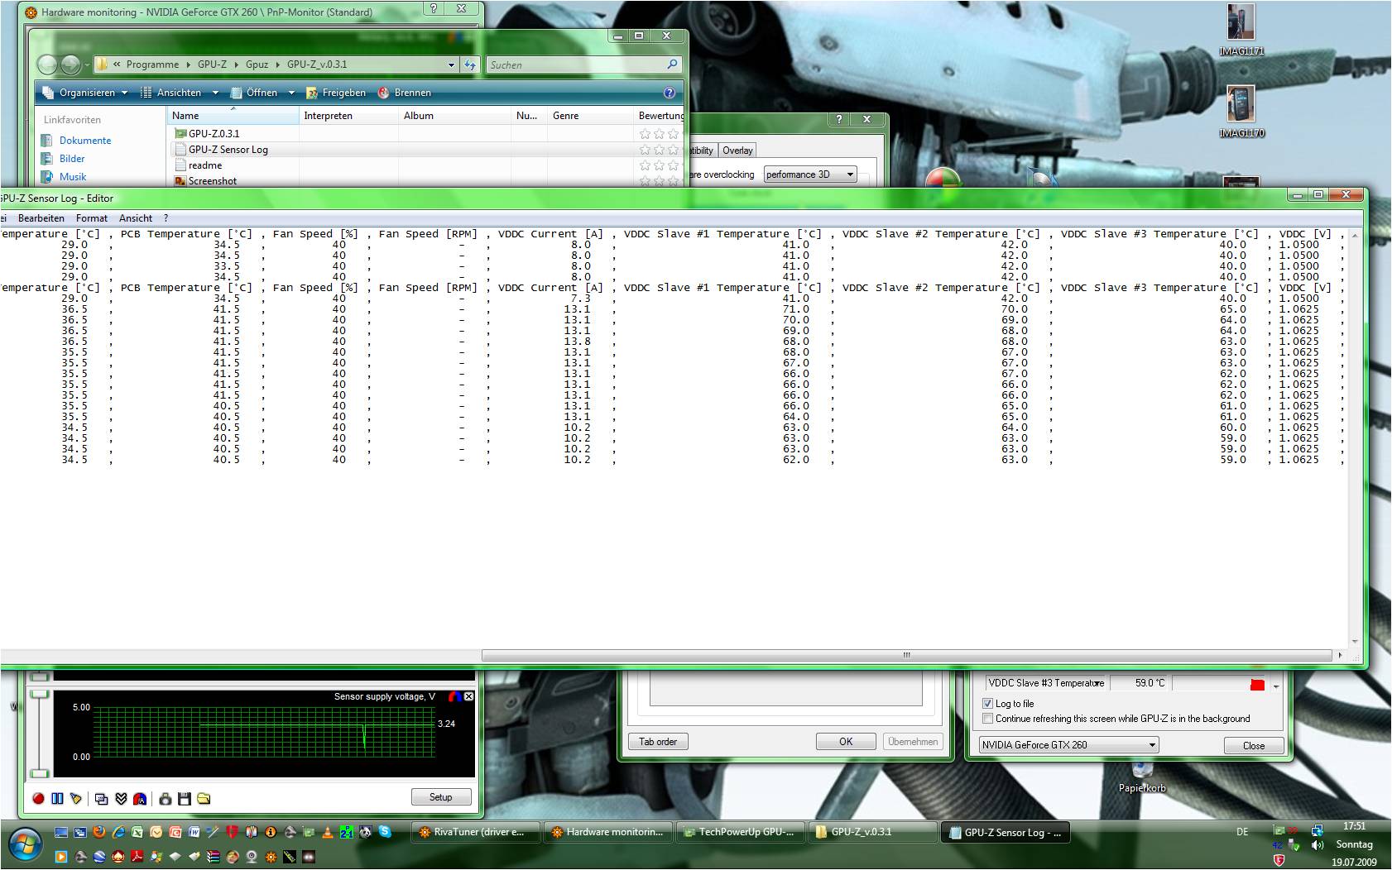Screen dimensions: 1392x870
Task: Select the GPU-Z Sensor Log file in Explorer
Action: [x=228, y=150]
